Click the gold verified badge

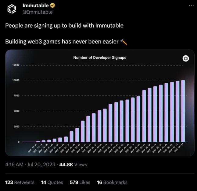click(52, 6)
